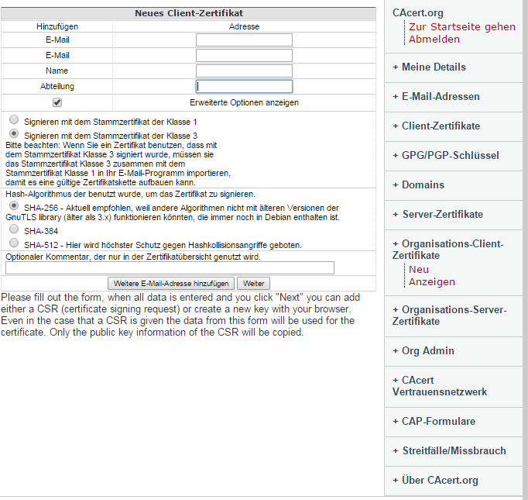The image size is (528, 500).
Task: Open the Server-Zertifikate sidebar menu
Action: click(x=441, y=215)
